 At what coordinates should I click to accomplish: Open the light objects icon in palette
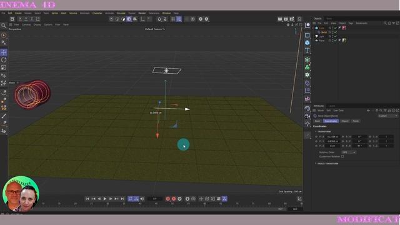[x=307, y=124]
